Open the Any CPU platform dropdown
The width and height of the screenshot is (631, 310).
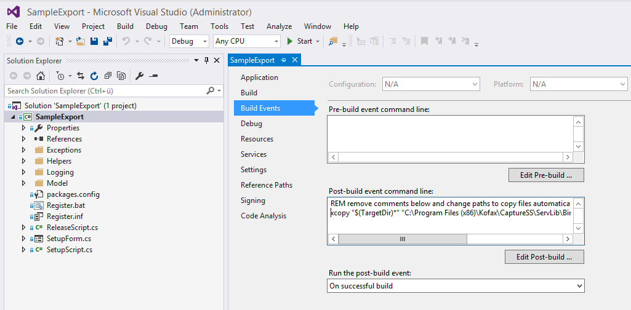pyautogui.click(x=246, y=41)
